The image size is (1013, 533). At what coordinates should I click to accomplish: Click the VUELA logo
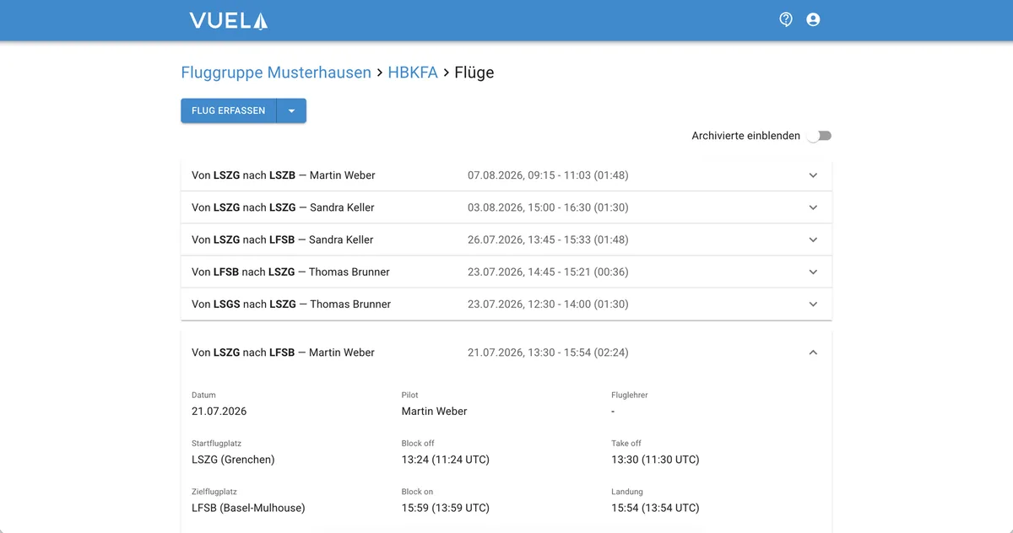coord(228,20)
